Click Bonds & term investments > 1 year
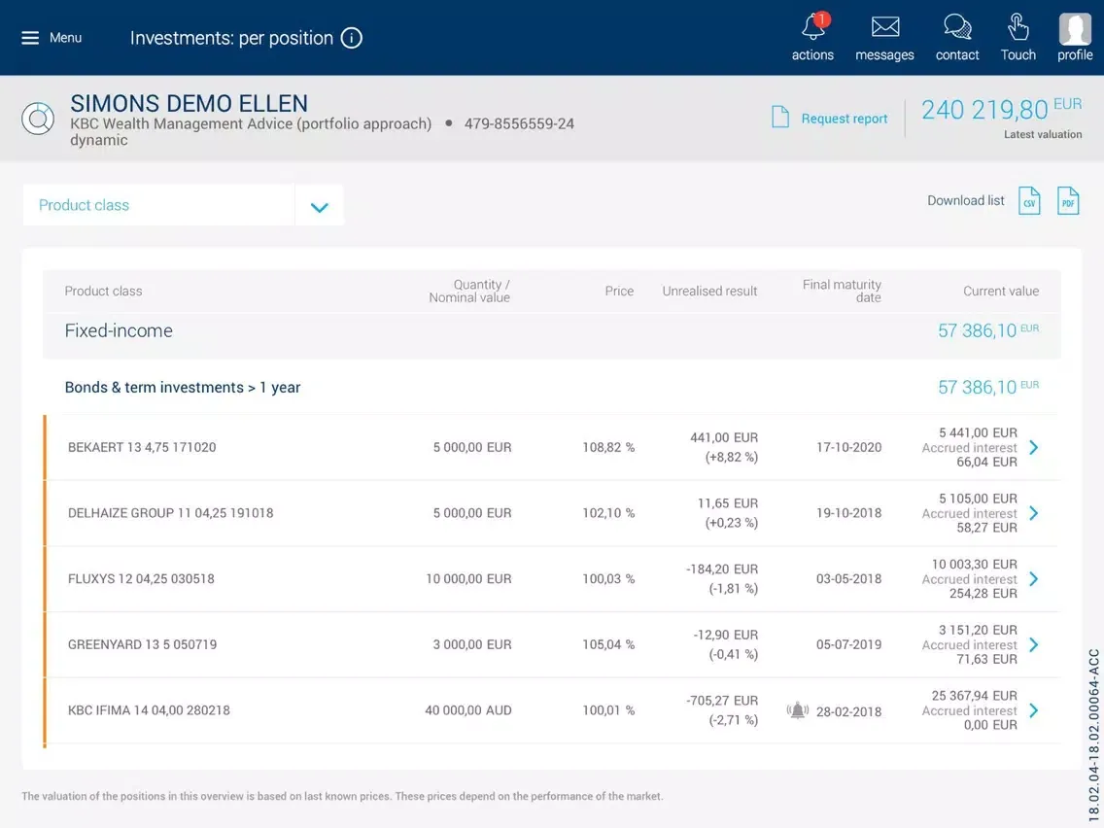 coord(183,387)
